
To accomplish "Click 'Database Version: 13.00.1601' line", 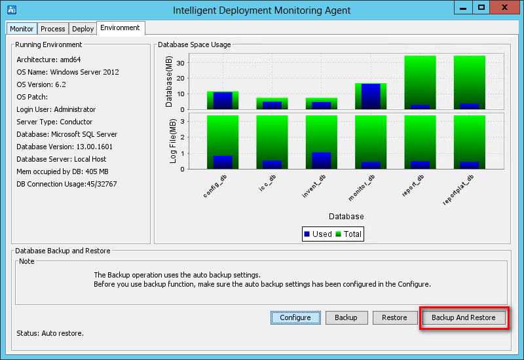I will coord(64,147).
